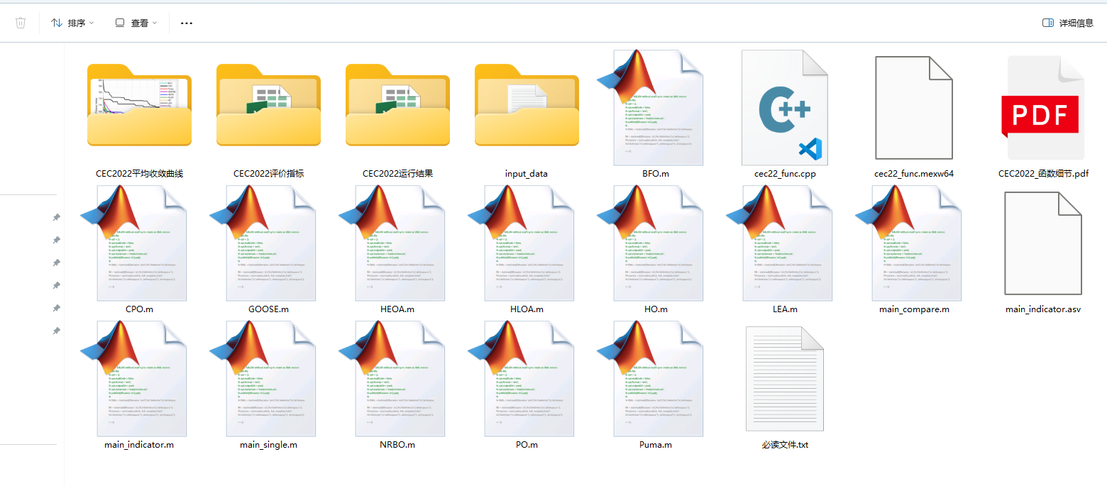1107x486 pixels.
Task: Select the HEOA.m MATLAB file icon
Action: point(392,243)
